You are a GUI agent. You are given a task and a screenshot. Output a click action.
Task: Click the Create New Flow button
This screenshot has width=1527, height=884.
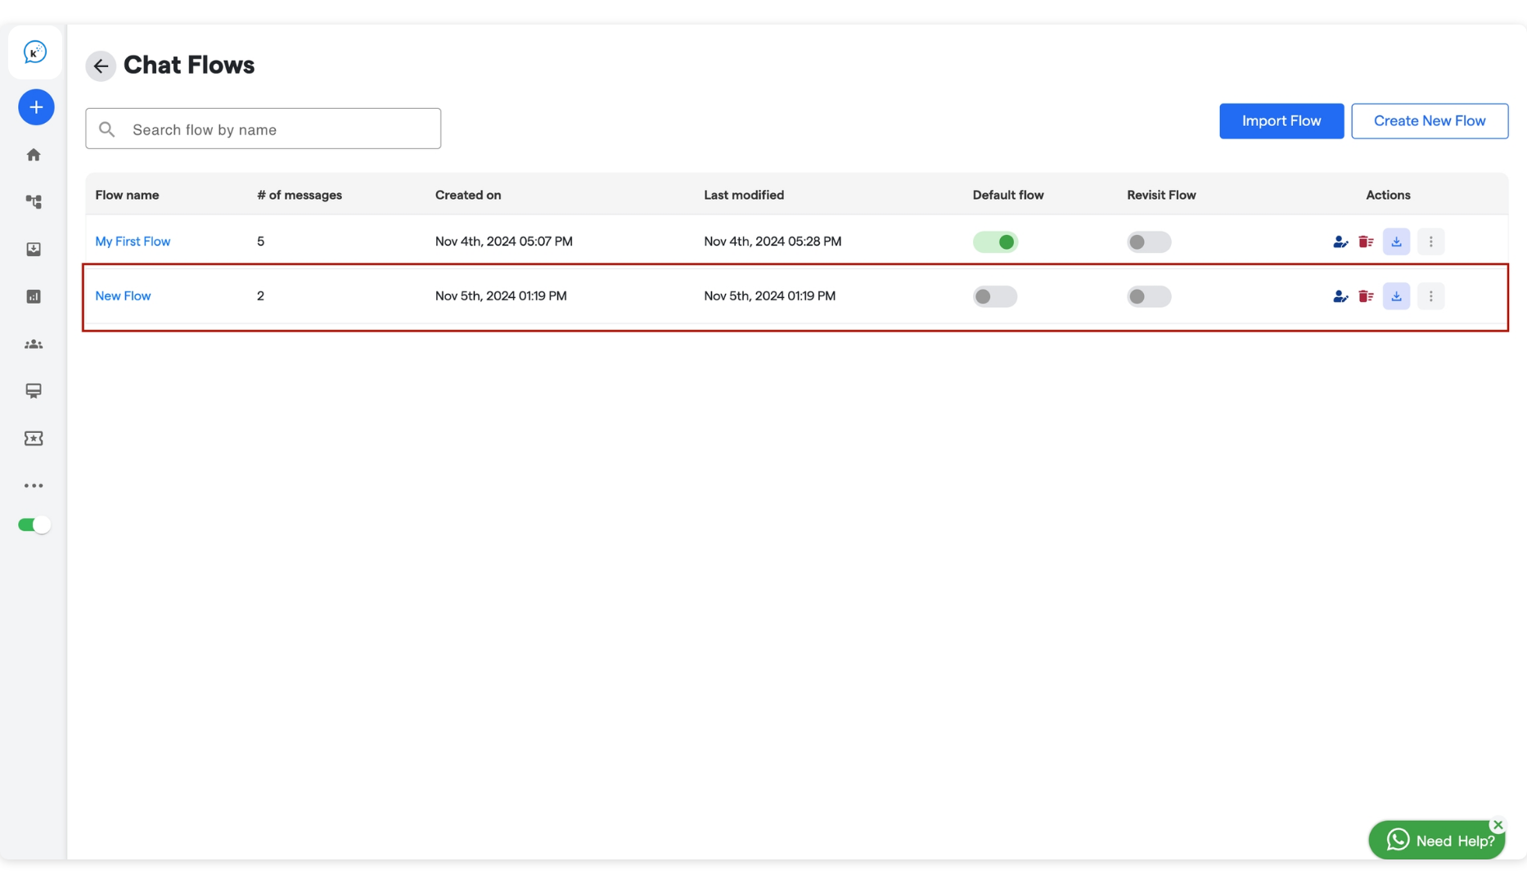1430,121
